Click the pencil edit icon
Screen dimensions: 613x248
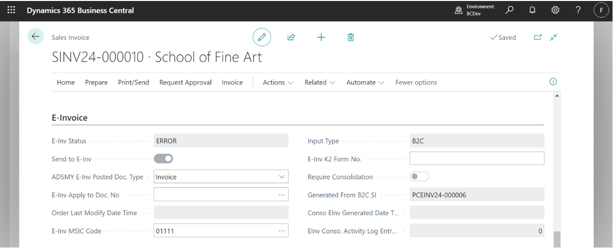click(262, 37)
